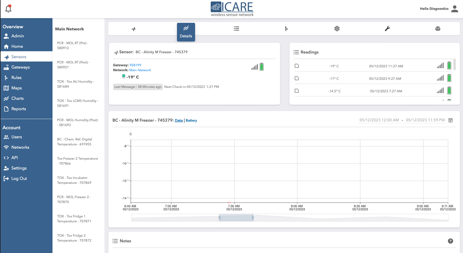Click the green status dot beside -19° C
The height and width of the screenshot is (253, 463).
pos(123,76)
